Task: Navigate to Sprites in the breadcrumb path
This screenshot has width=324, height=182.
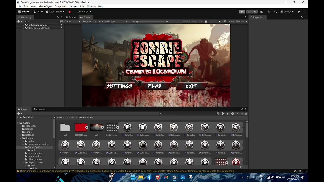Action: pyautogui.click(x=71, y=117)
